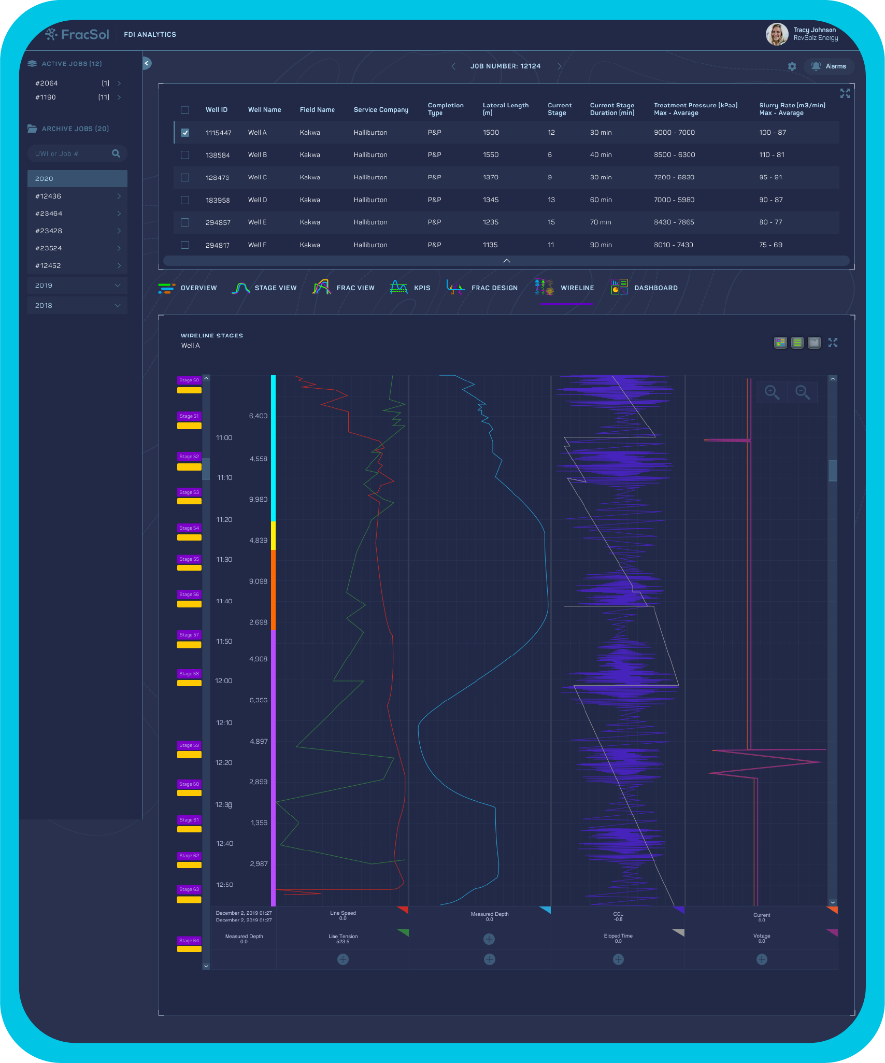The height and width of the screenshot is (1063, 885).
Task: Go to next job number arrow
Action: tap(559, 66)
